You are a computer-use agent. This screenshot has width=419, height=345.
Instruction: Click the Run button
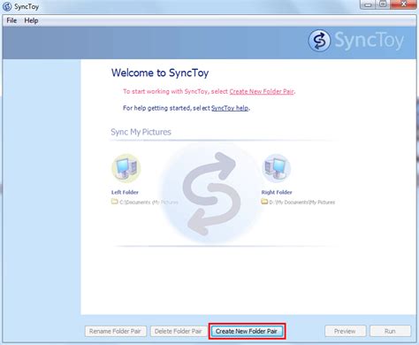(390, 331)
